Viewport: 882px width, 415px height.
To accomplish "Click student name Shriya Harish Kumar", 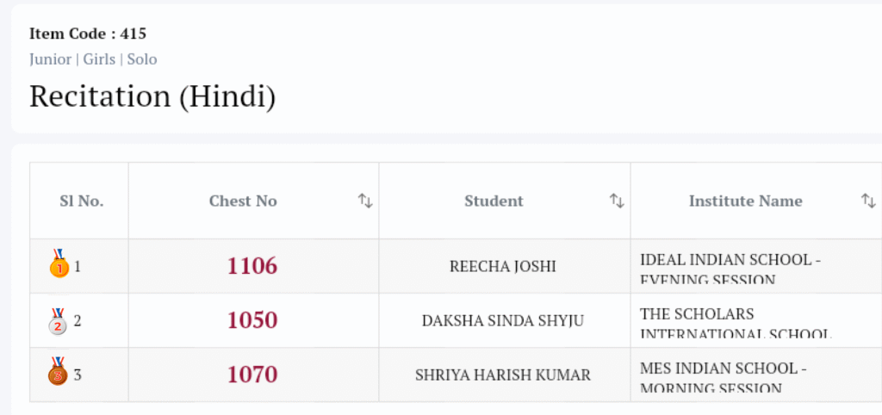I will [503, 375].
